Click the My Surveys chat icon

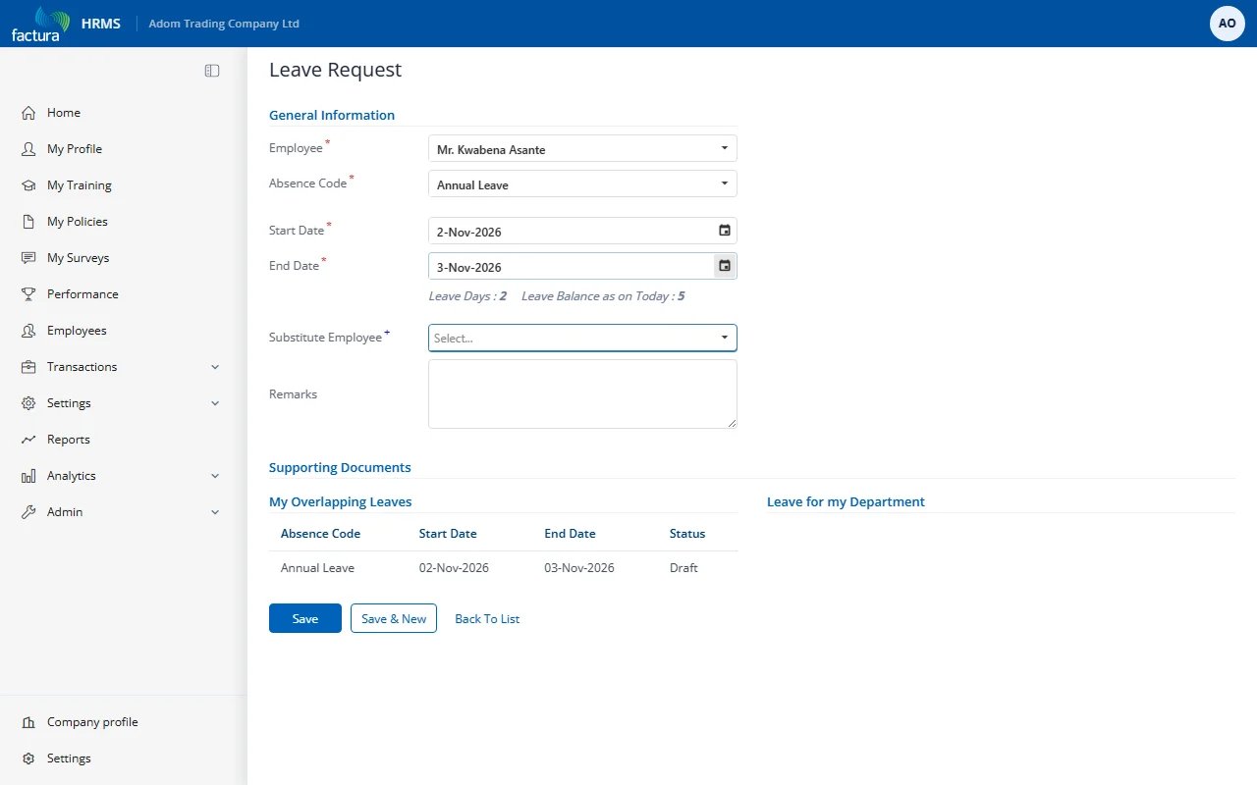pyautogui.click(x=28, y=258)
